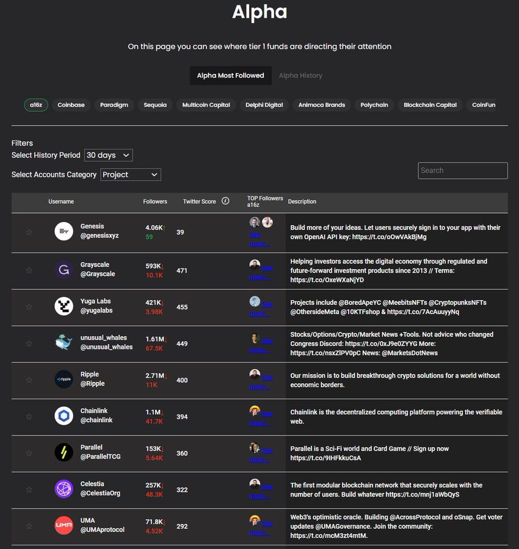Select the Blockchain Capital chip
Image resolution: width=519 pixels, height=549 pixels.
pos(430,105)
